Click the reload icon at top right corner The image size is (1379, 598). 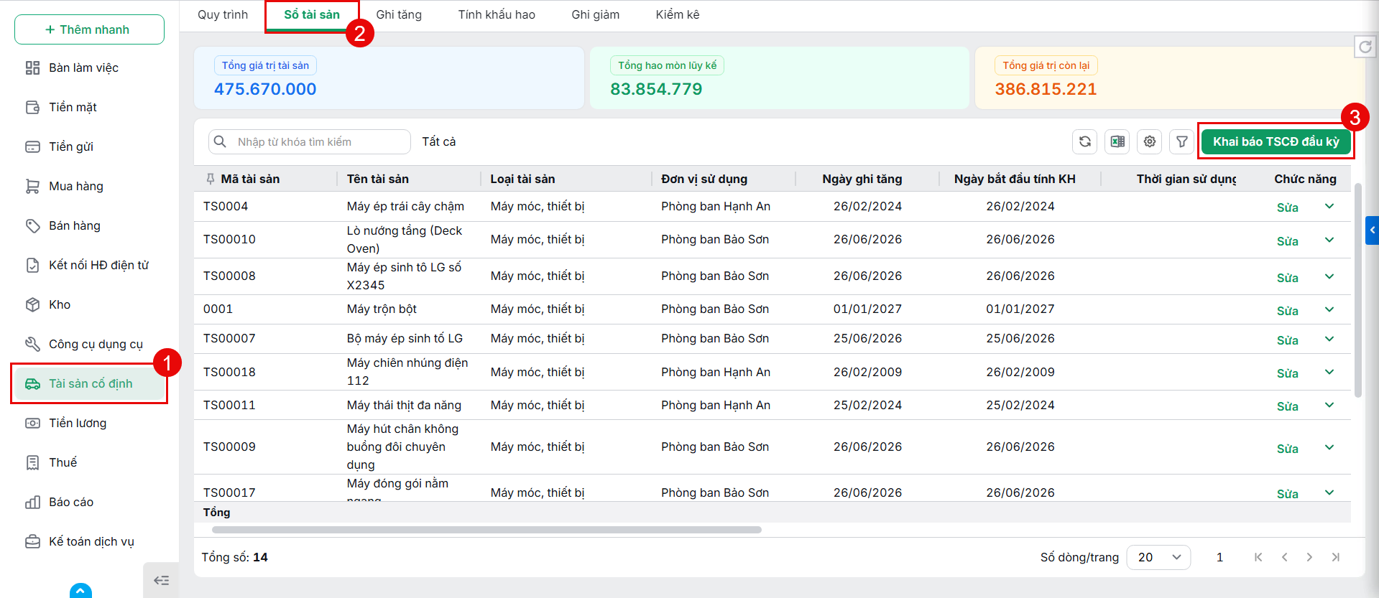[1365, 47]
